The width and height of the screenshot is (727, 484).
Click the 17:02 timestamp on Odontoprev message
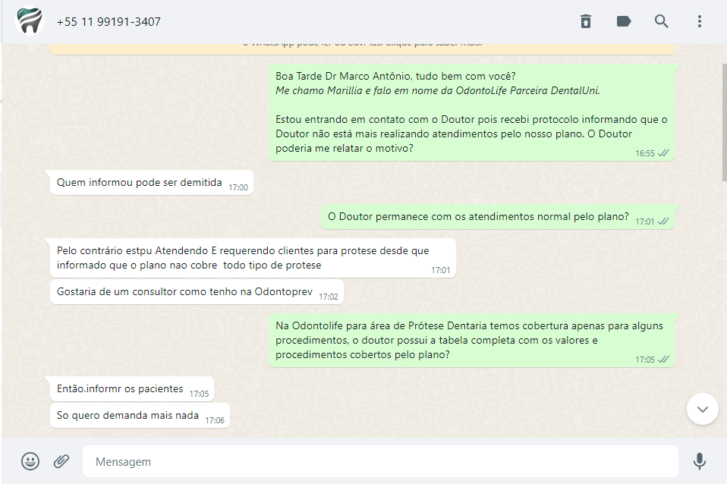pyautogui.click(x=329, y=297)
